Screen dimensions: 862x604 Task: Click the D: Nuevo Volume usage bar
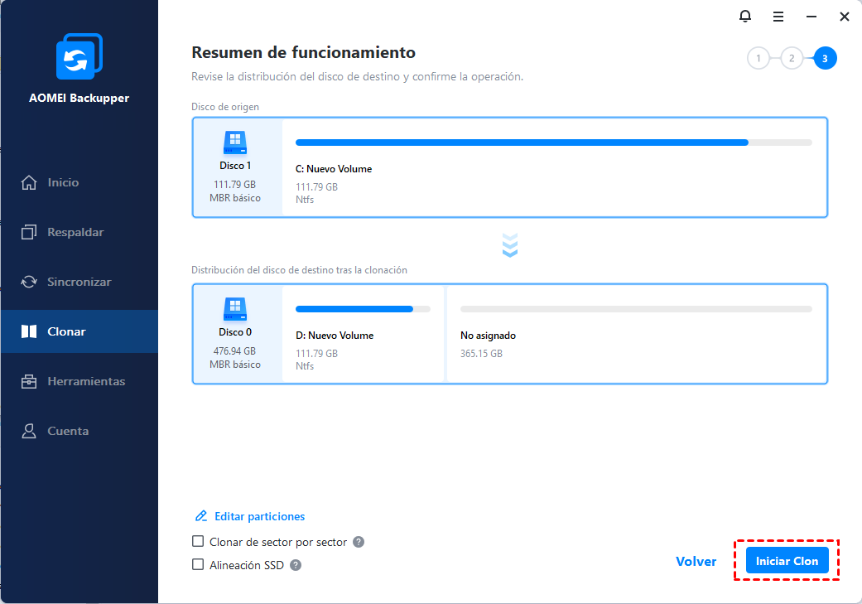coord(363,309)
